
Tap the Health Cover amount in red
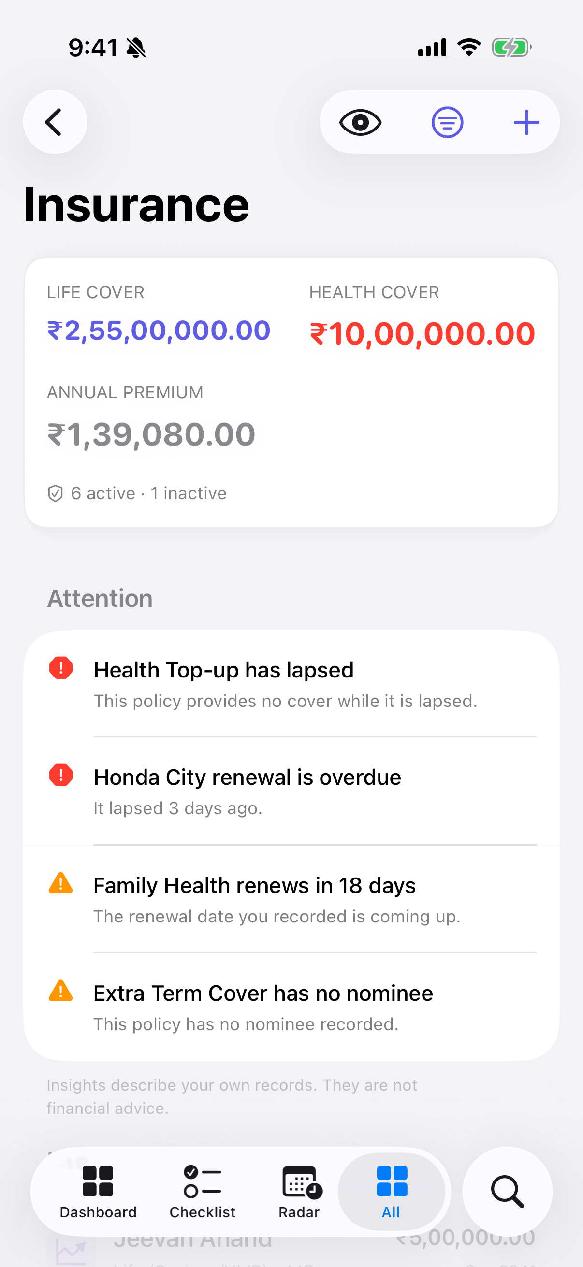click(x=422, y=333)
